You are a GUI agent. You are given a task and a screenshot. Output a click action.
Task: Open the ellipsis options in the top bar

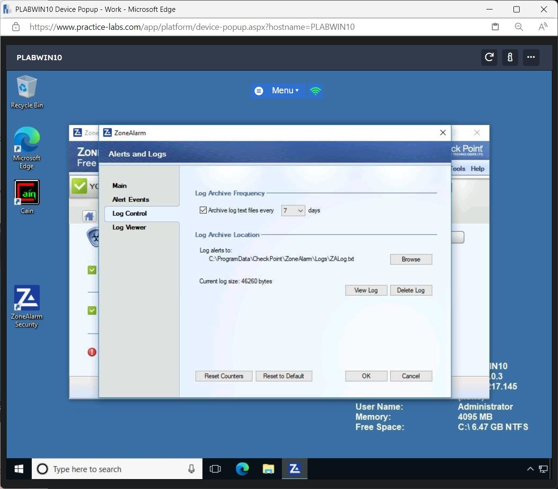[531, 57]
